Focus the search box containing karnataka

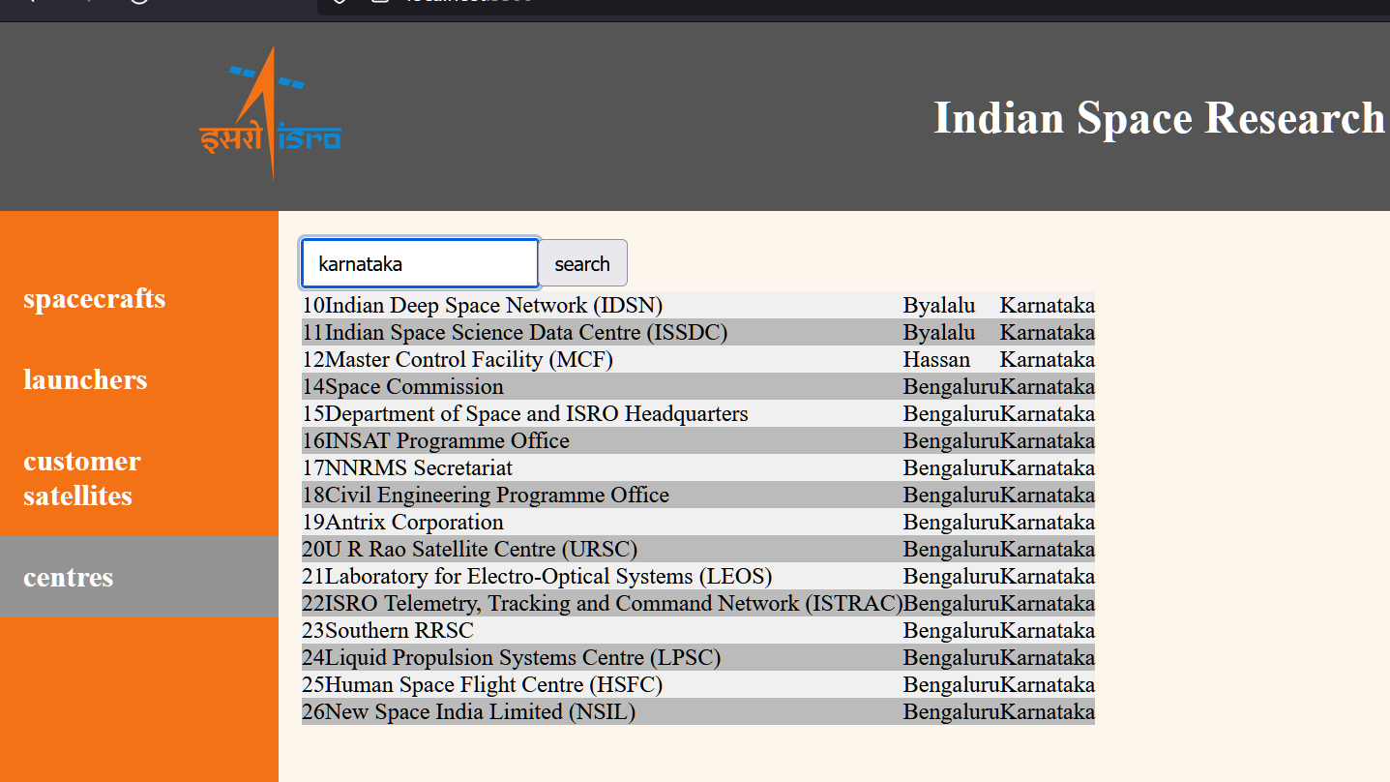pos(420,263)
